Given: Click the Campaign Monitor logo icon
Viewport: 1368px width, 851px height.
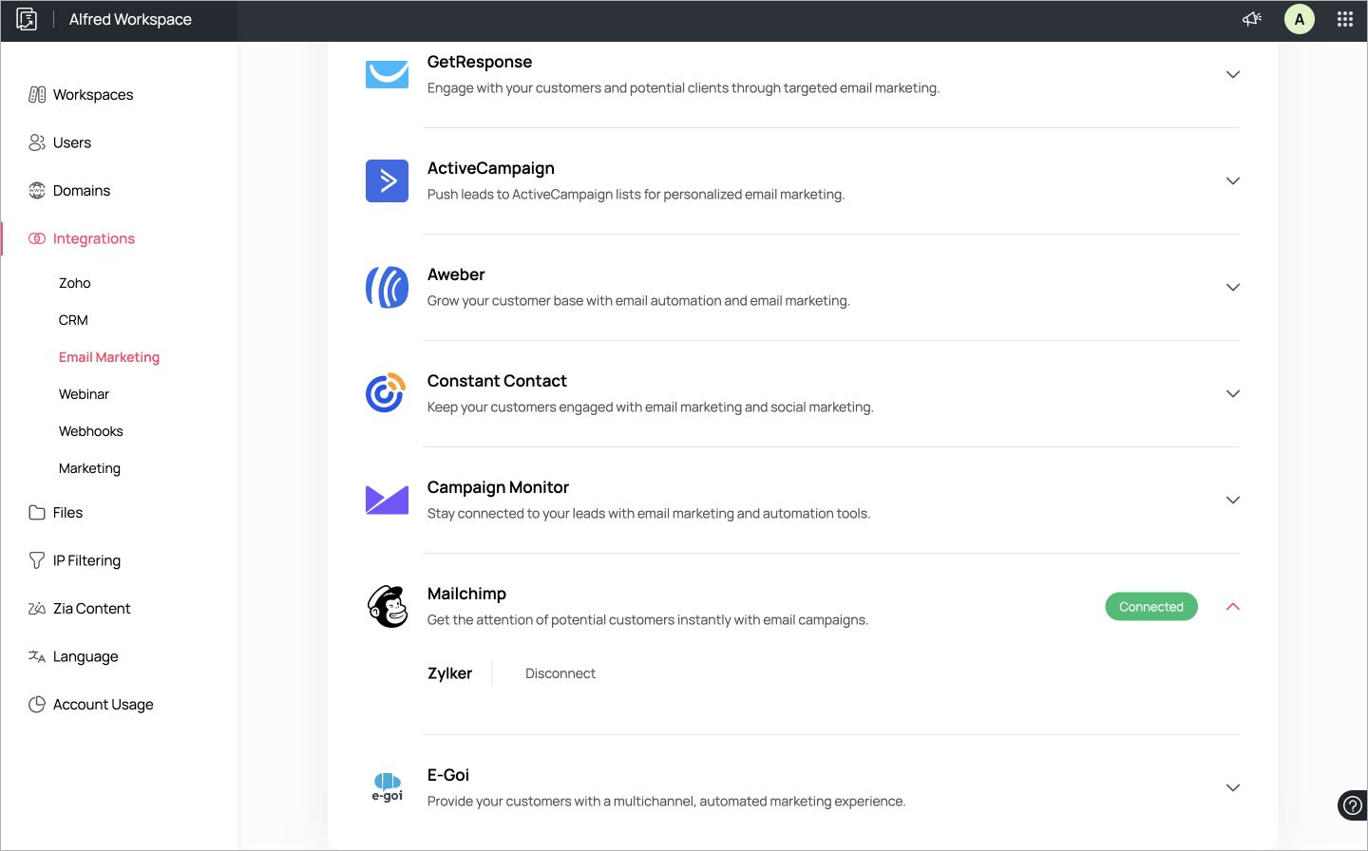Looking at the screenshot, I should click(388, 500).
